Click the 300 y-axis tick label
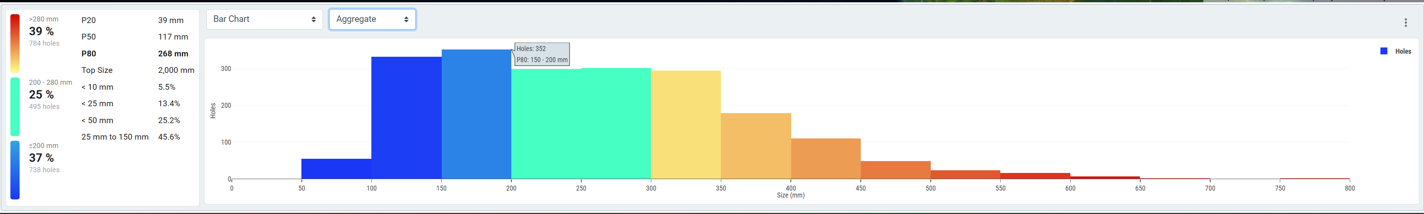Viewport: 1424px width, 214px height. [226, 69]
